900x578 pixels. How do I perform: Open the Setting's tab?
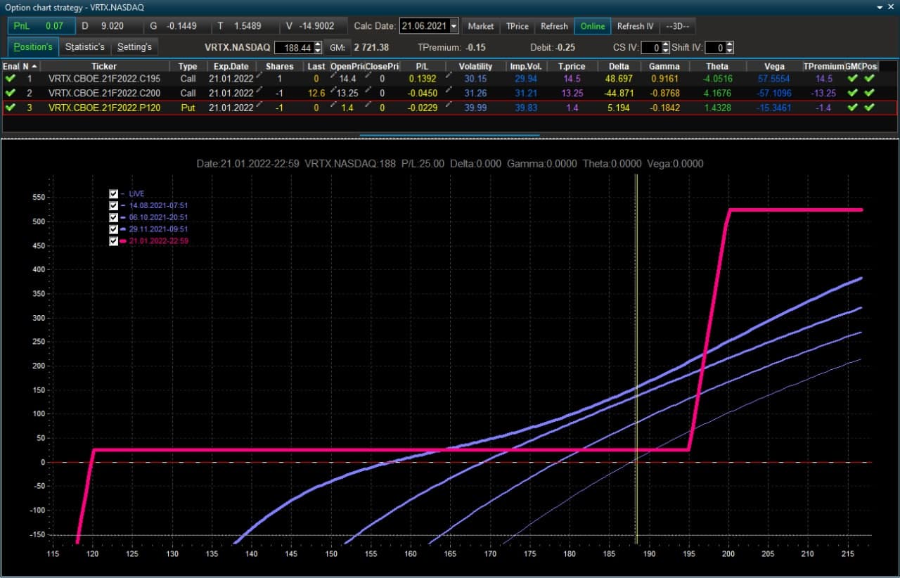[x=134, y=47]
